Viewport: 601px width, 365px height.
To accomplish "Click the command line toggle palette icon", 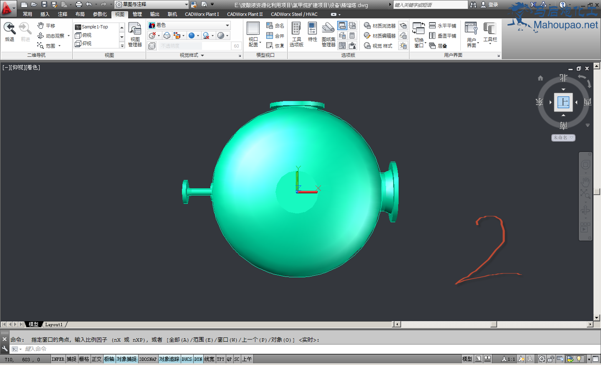I will tap(342, 26).
